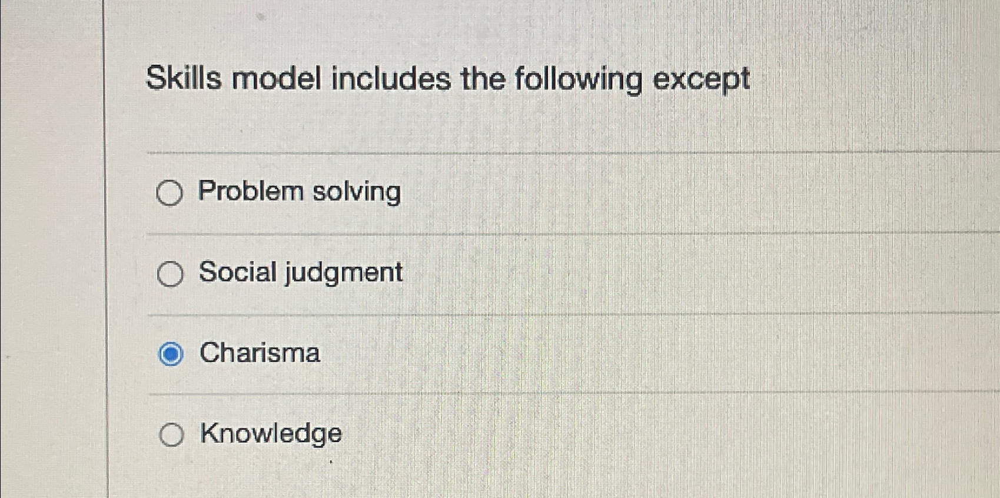1000x498 pixels.
Task: Click the Social judgment answer label
Action: click(300, 272)
